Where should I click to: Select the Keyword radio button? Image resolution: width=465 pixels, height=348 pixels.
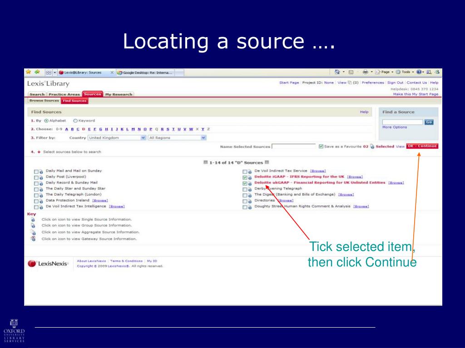coord(75,121)
